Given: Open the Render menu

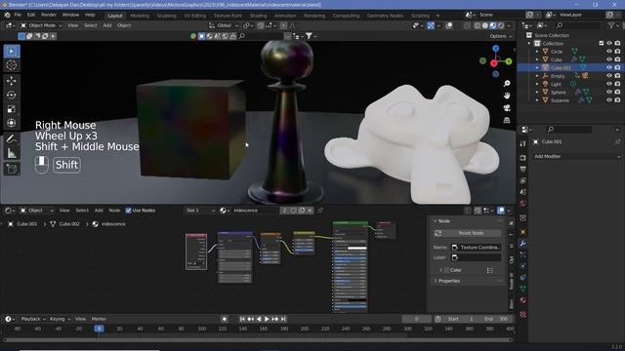Looking at the screenshot, I should tap(49, 16).
